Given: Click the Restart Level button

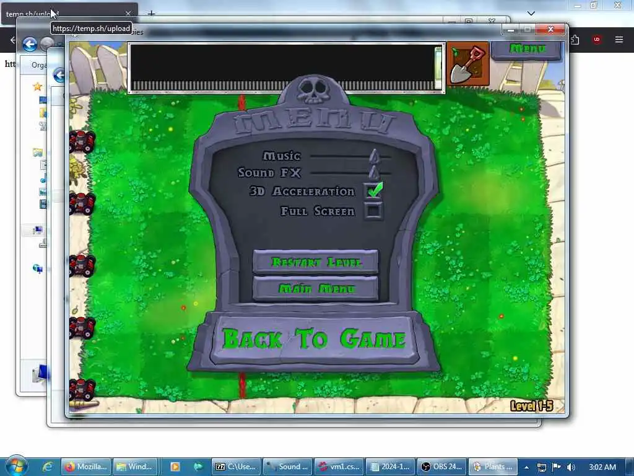Looking at the screenshot, I should [x=315, y=262].
